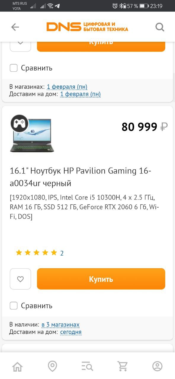Open search with magnifier icon
The width and height of the screenshot is (175, 379).
coord(160,27)
